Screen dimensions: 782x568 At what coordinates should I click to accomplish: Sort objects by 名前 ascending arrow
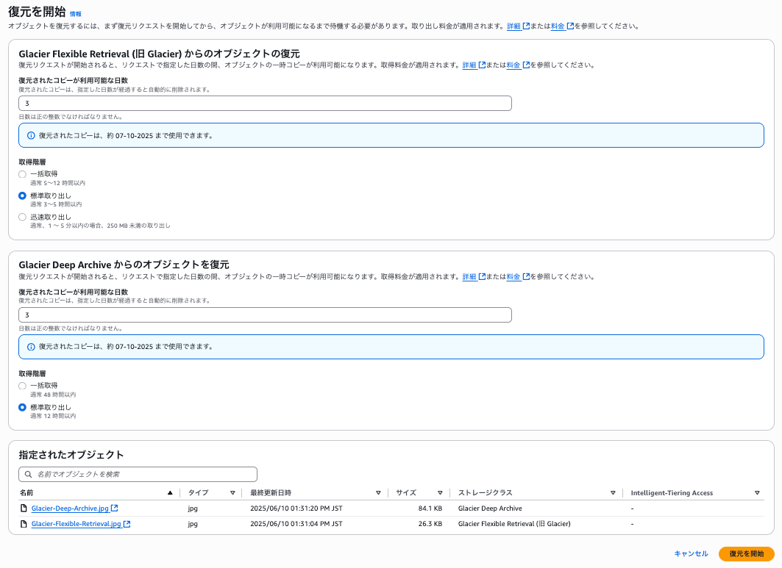tap(170, 493)
